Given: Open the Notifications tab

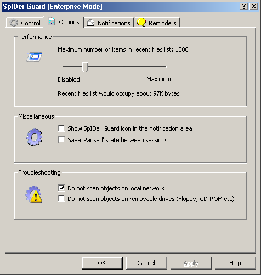Looking at the screenshot, I should coord(109,23).
